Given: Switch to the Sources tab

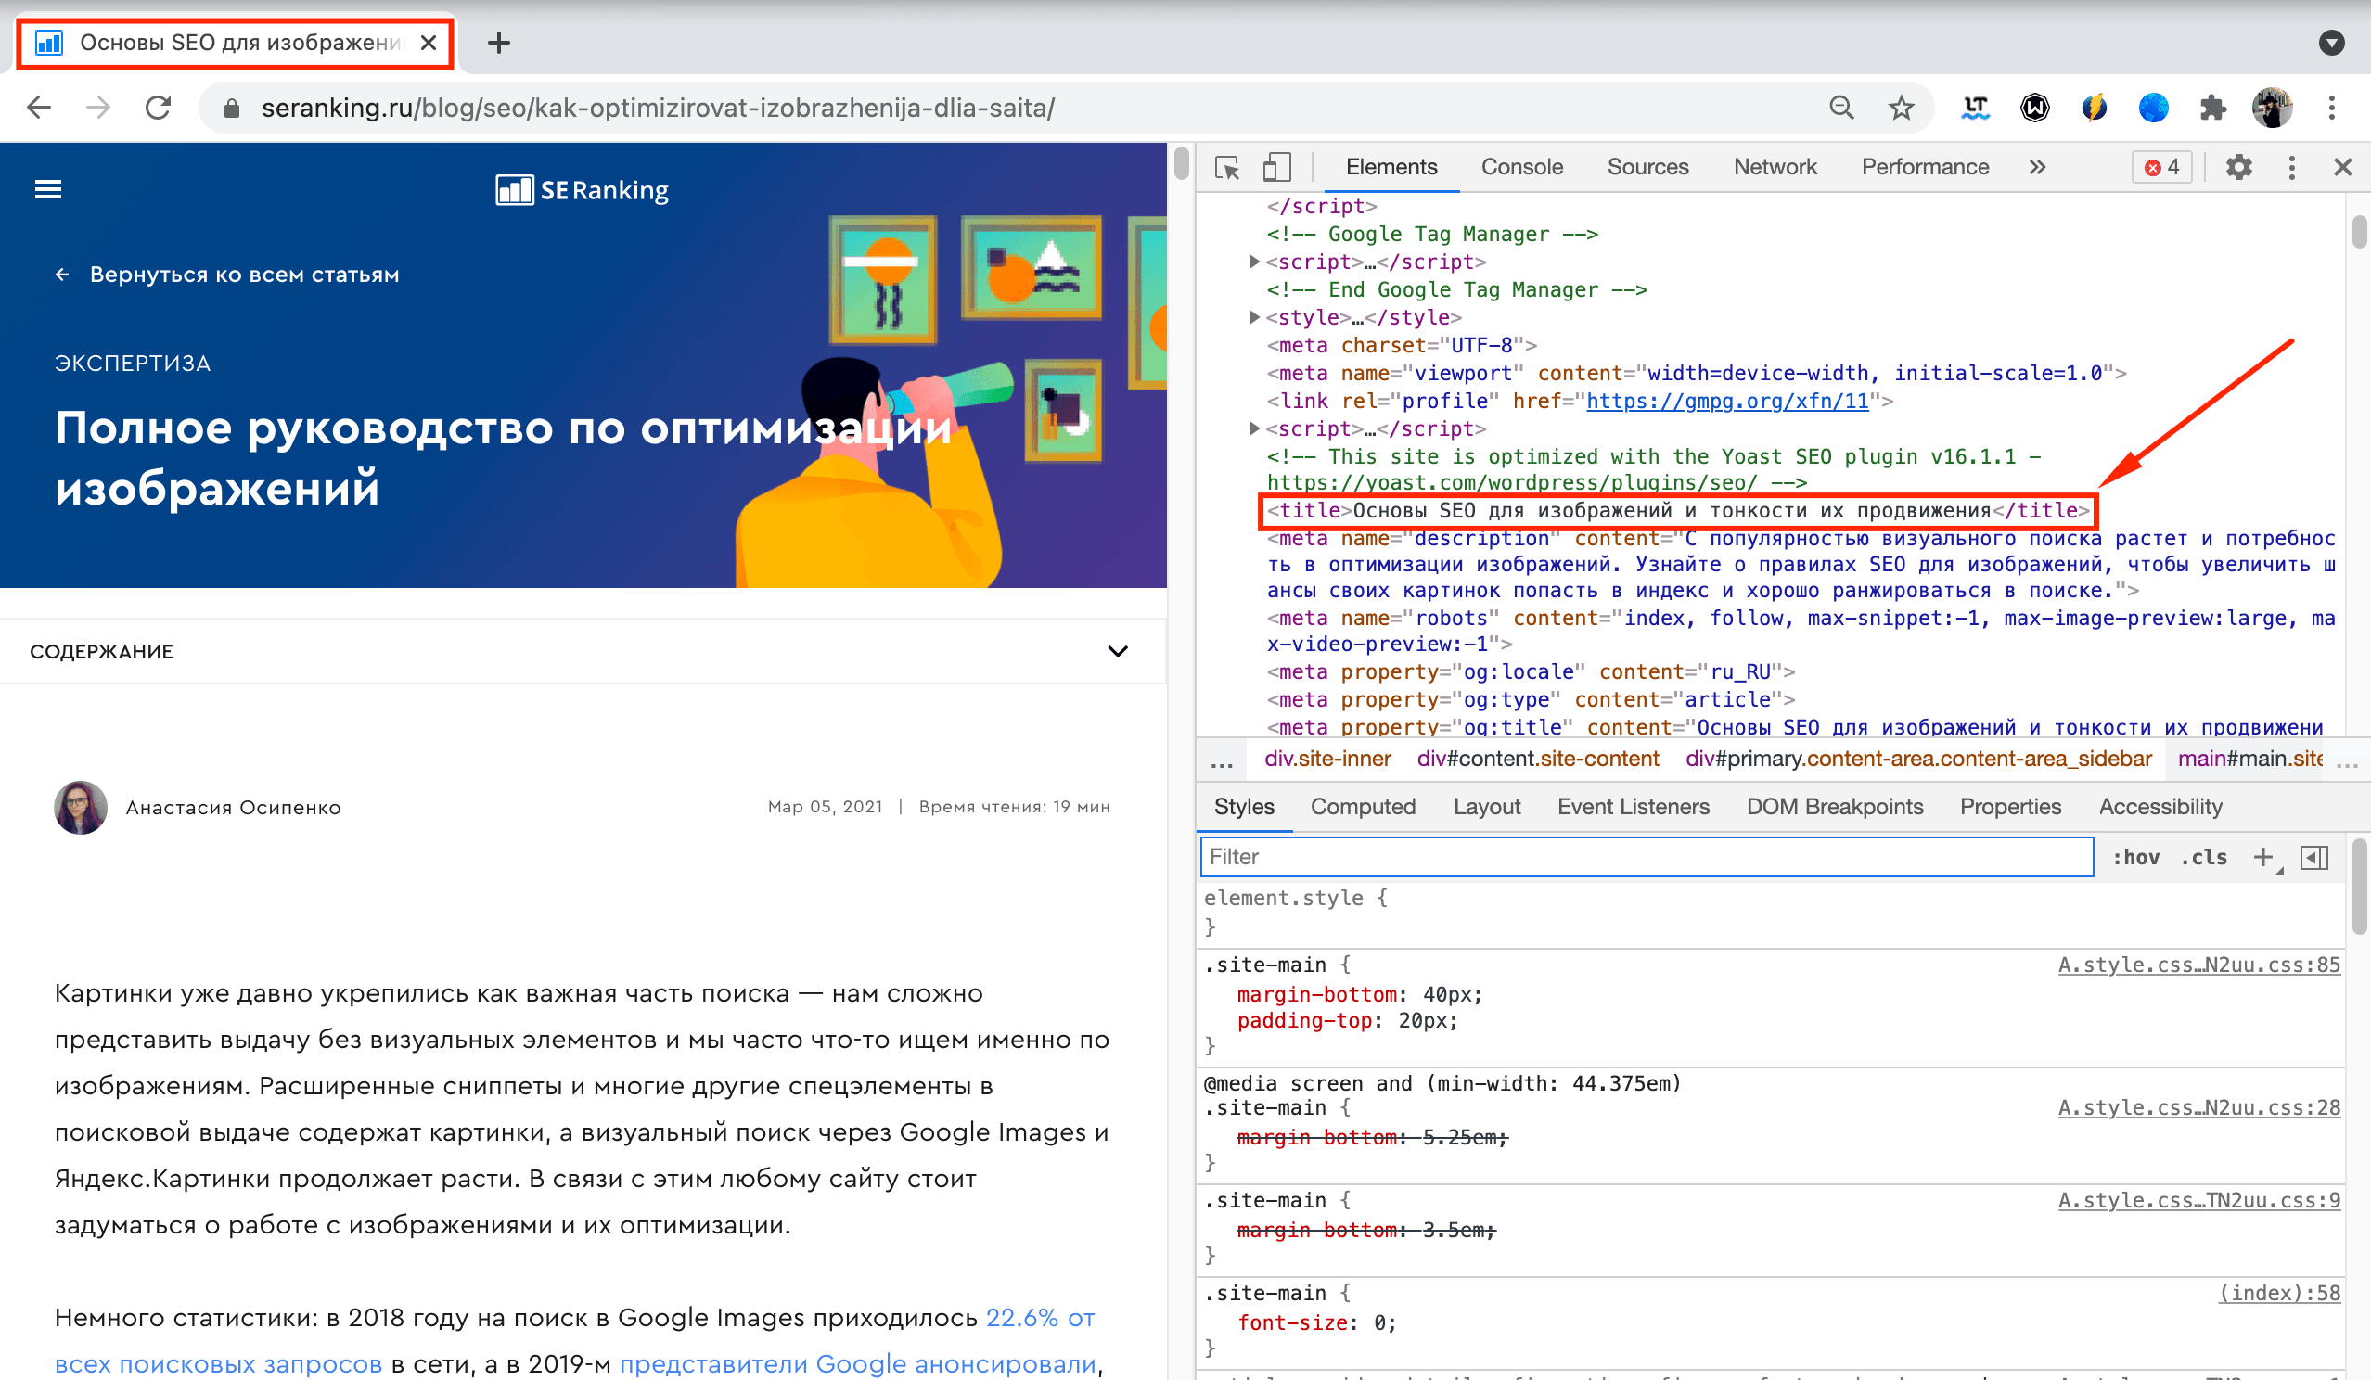Looking at the screenshot, I should (x=1647, y=168).
